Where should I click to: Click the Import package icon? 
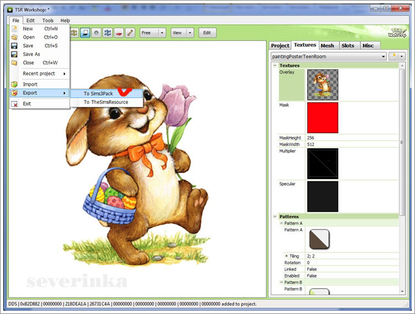tap(14, 84)
